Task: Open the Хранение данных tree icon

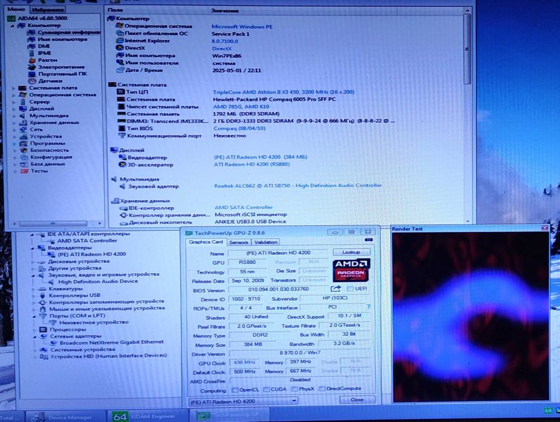Action: [x=23, y=122]
